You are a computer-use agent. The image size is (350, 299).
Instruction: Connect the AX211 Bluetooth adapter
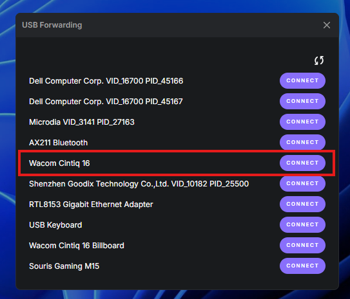[x=302, y=142]
